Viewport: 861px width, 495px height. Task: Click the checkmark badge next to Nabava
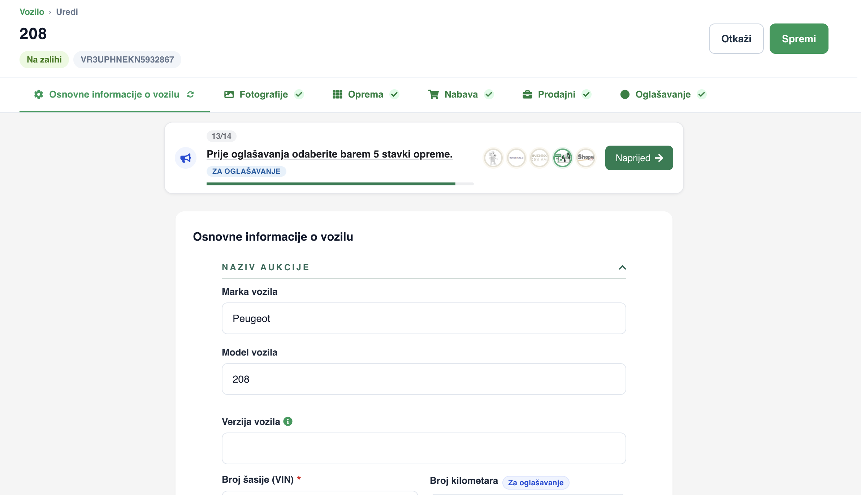point(489,94)
